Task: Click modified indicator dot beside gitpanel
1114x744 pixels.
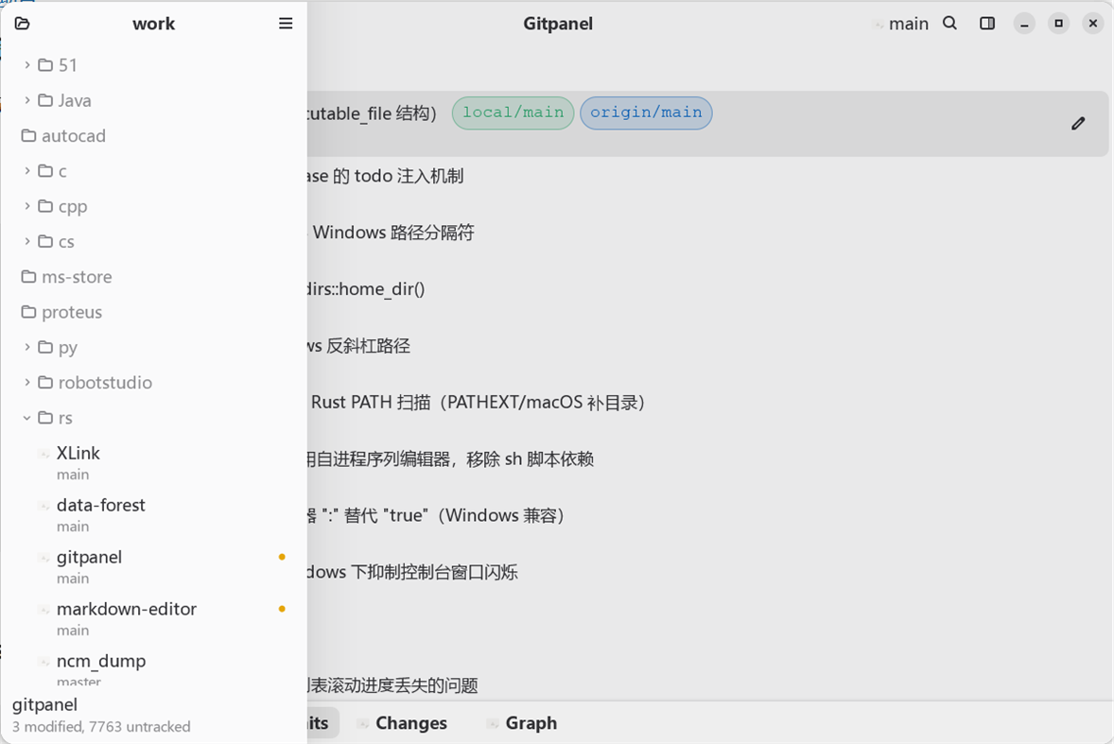Action: coord(282,557)
